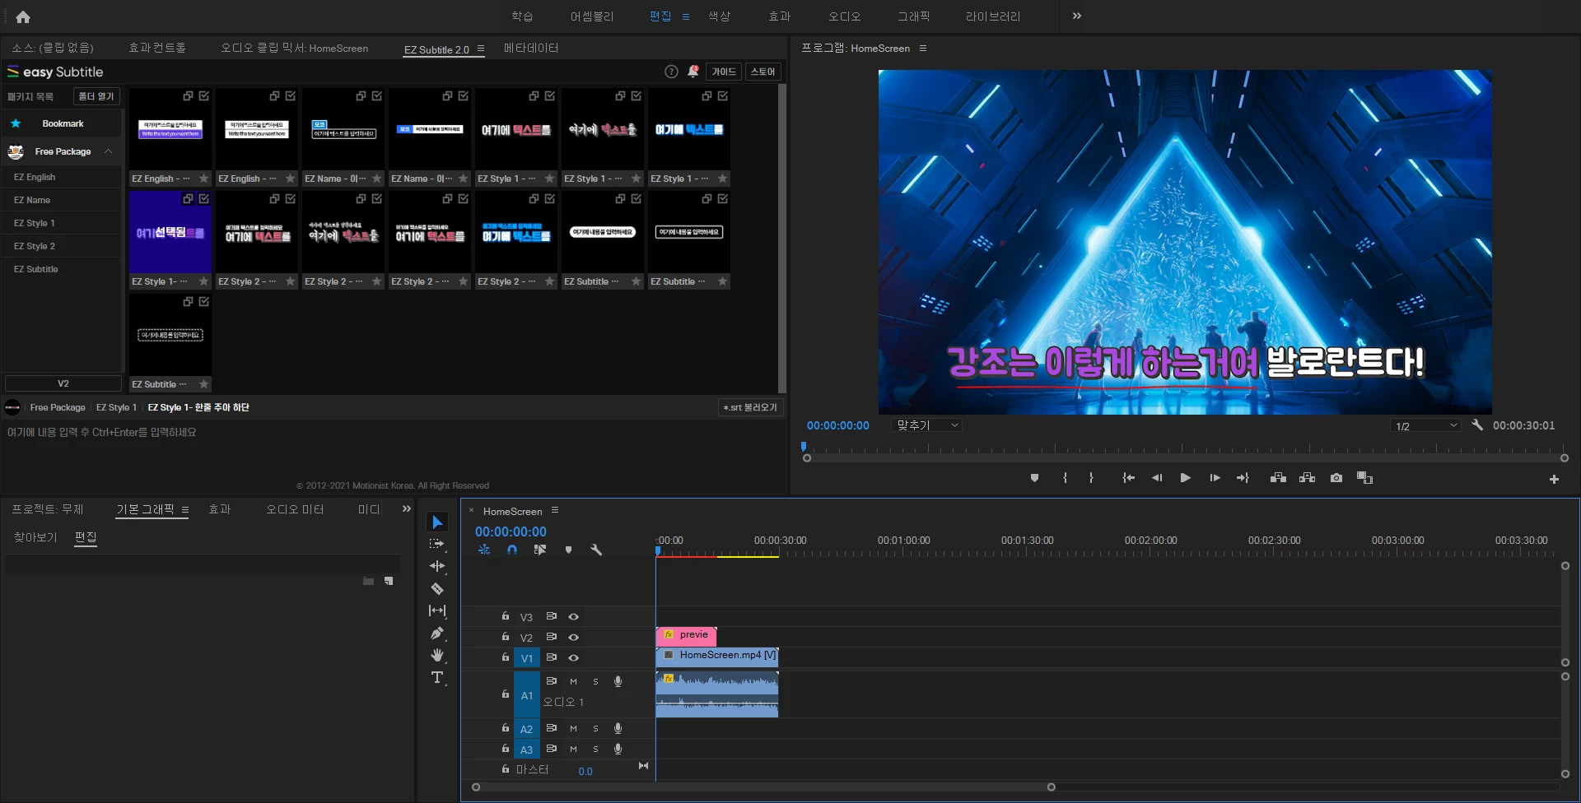
Task: Mute audio track A3
Action: click(x=573, y=749)
